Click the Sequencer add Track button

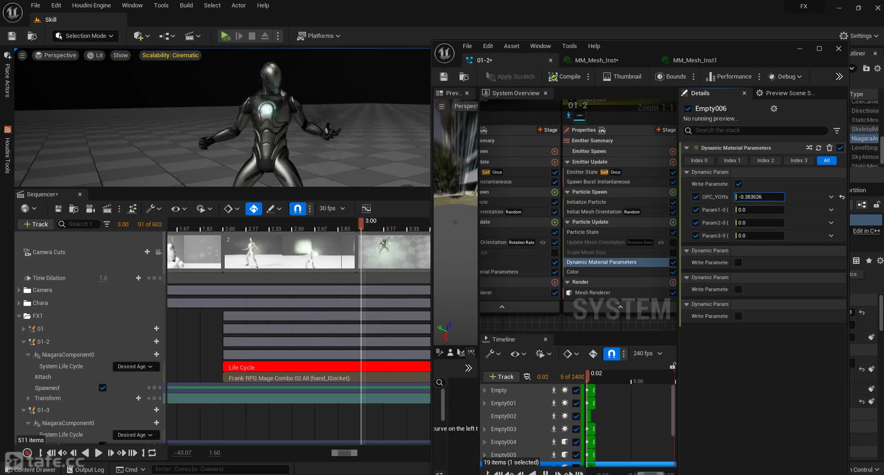tap(36, 224)
